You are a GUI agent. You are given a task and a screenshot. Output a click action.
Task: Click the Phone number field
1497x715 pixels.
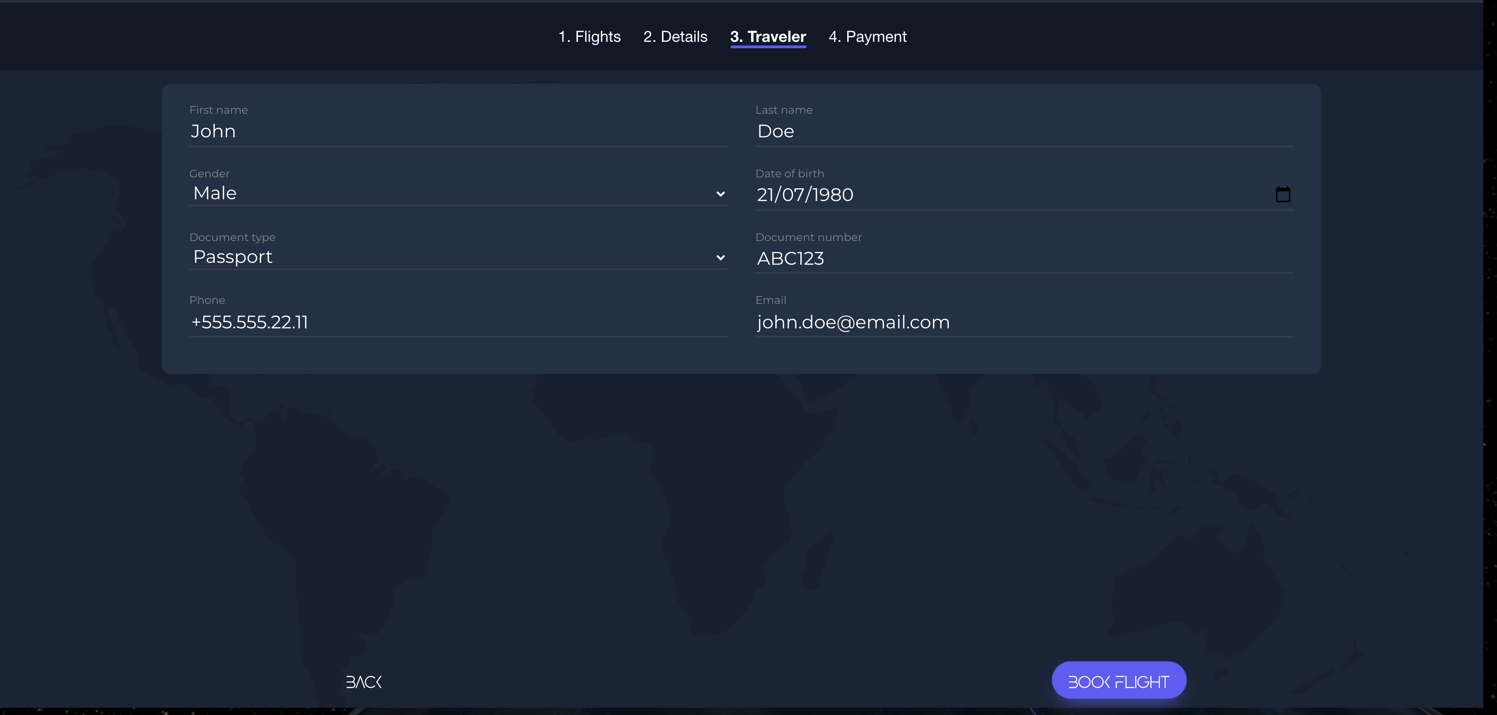coord(458,322)
